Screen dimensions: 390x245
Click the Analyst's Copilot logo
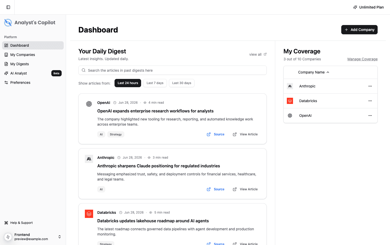click(x=30, y=23)
